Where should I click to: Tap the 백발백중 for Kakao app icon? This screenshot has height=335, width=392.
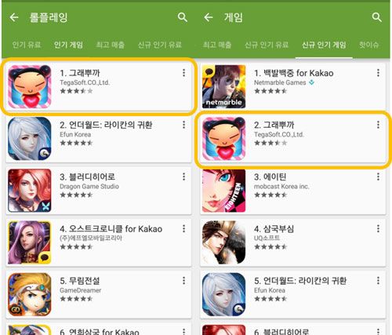(x=223, y=86)
